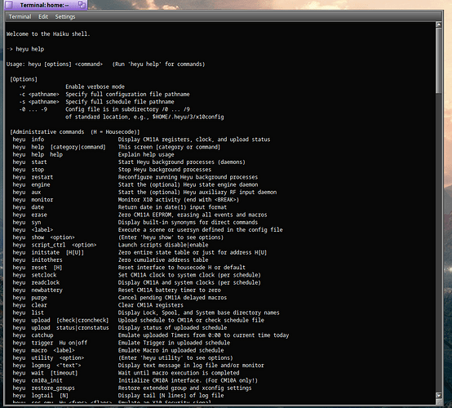Click the 'heyu trigger Hu on|off' row
Screen dimensions: 452x408
coord(121,343)
